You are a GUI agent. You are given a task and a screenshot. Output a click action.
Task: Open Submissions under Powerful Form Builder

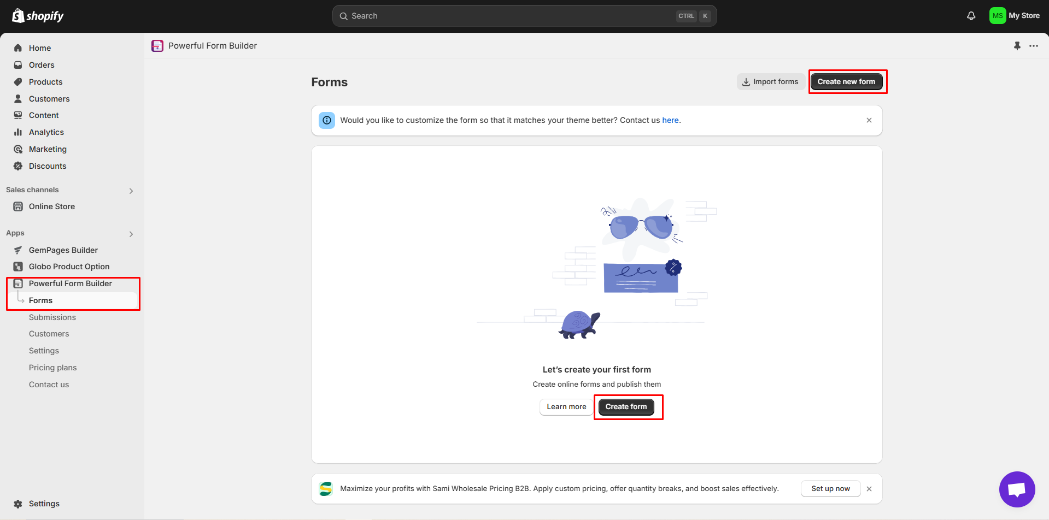[52, 317]
